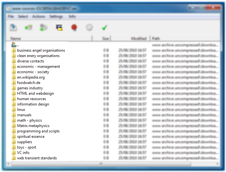Click folder icon of business angel organisations

pyautogui.click(x=14, y=50)
